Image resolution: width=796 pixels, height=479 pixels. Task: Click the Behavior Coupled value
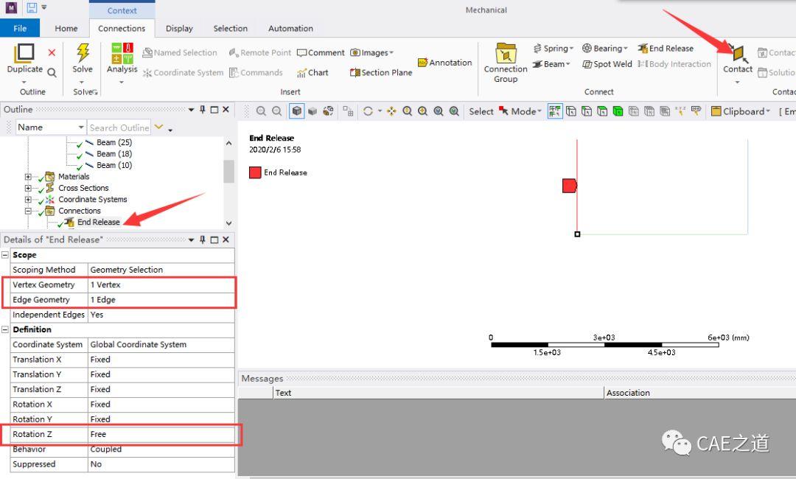tap(161, 449)
